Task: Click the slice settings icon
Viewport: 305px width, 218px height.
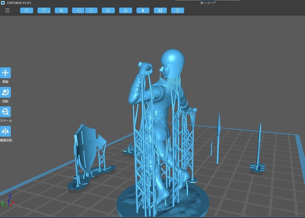Action: (160, 10)
